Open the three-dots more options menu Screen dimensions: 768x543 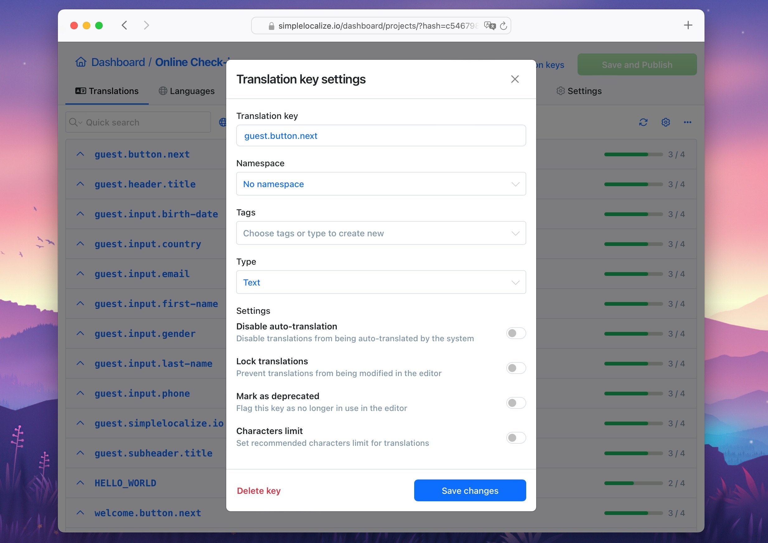(x=687, y=122)
